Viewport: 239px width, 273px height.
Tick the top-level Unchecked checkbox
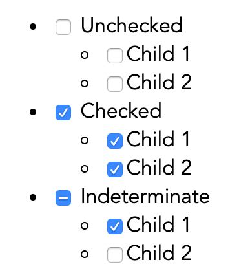(x=63, y=27)
